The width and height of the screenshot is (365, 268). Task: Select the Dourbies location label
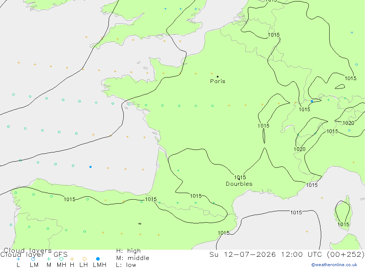click(x=239, y=184)
